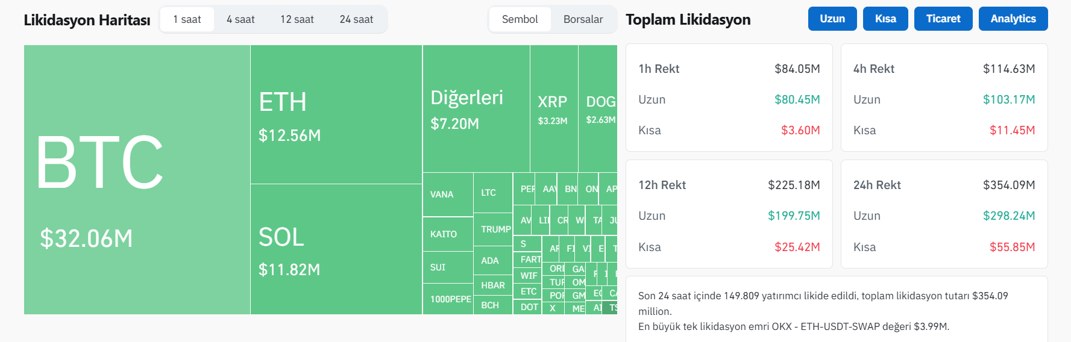Toggle view to Borsalar
The width and height of the screenshot is (1071, 342).
583,20
